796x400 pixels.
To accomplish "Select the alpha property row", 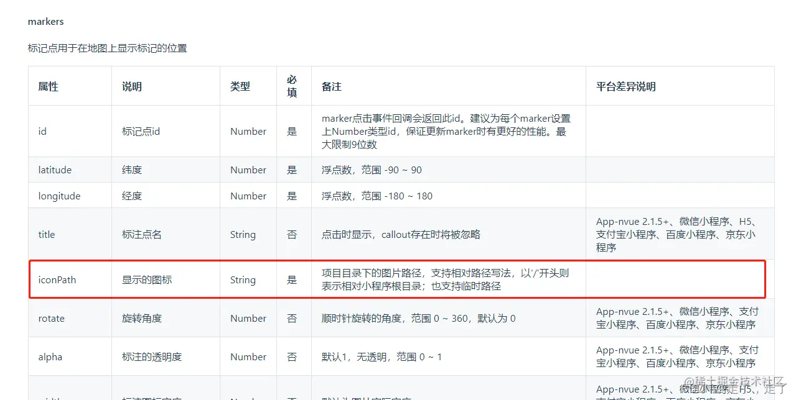I will point(50,356).
